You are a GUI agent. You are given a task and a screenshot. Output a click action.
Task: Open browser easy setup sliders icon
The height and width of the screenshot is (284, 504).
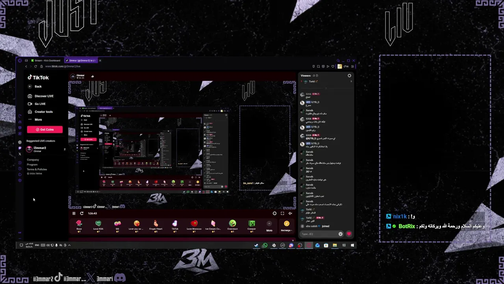[x=352, y=66]
